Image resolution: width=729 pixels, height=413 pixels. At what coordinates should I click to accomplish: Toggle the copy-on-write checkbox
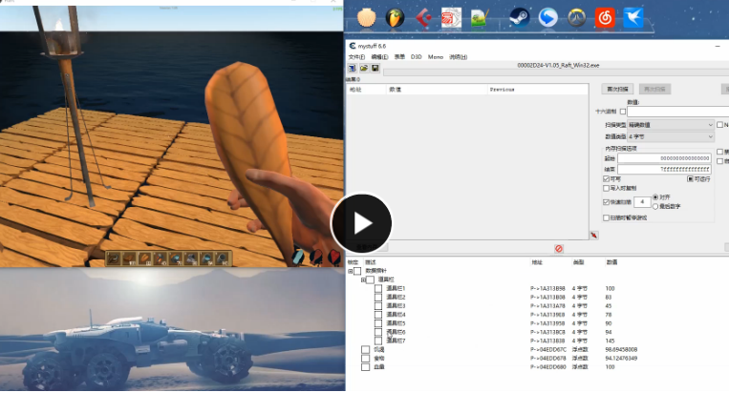pos(607,188)
